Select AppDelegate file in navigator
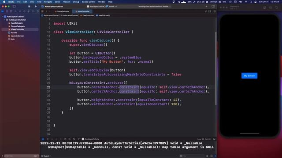The height and width of the screenshot is (158, 282). click(x=17, y=23)
